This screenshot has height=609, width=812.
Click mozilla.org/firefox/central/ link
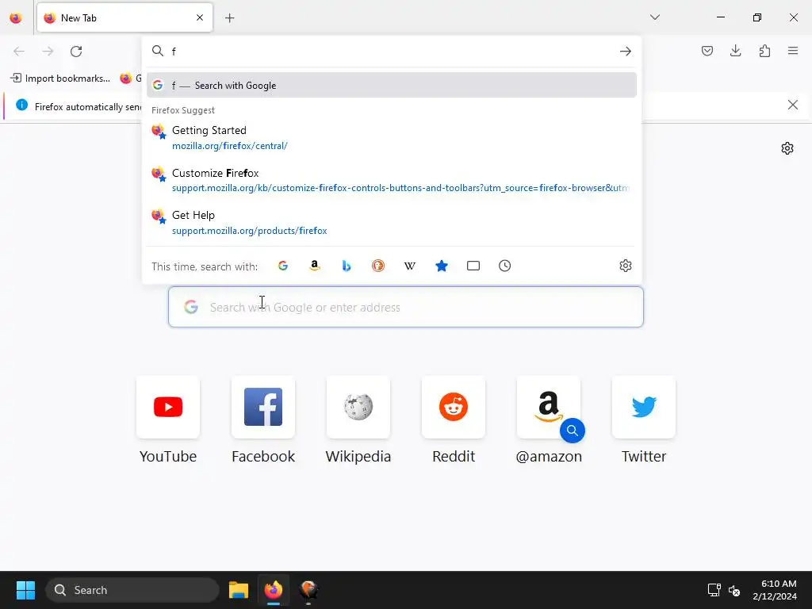229,146
